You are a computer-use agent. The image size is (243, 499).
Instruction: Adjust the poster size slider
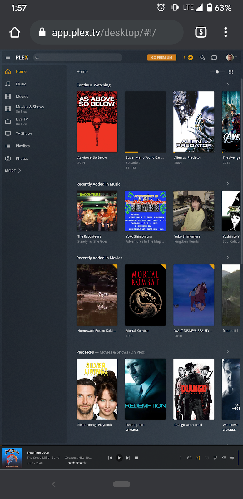[217, 72]
